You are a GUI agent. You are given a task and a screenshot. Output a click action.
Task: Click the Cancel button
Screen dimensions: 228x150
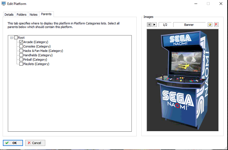click(x=35, y=143)
